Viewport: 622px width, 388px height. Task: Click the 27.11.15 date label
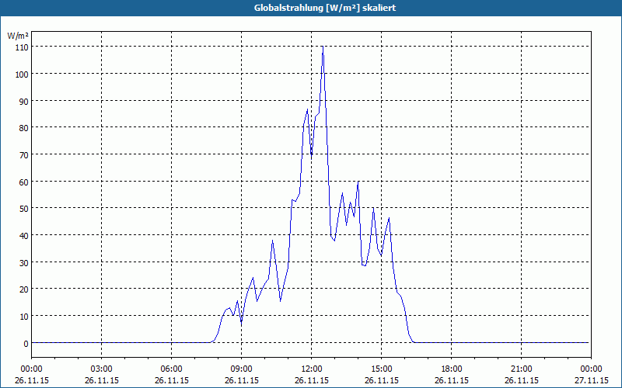[x=591, y=380]
